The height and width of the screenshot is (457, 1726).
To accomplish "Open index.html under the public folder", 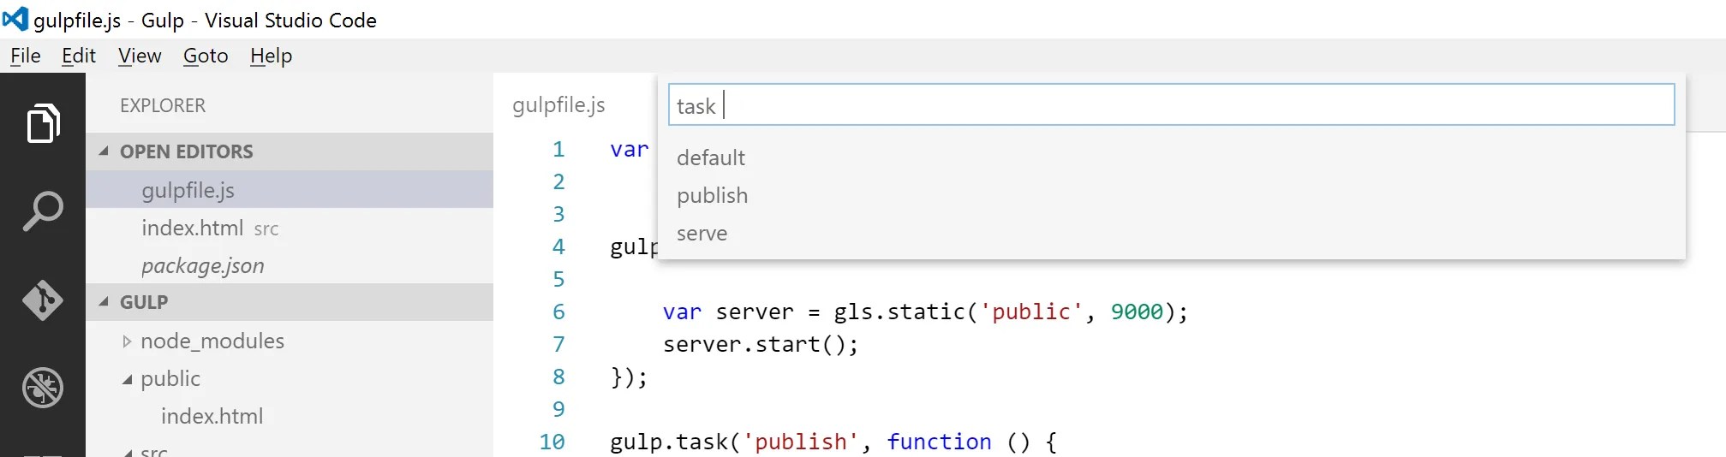I will coord(212,416).
